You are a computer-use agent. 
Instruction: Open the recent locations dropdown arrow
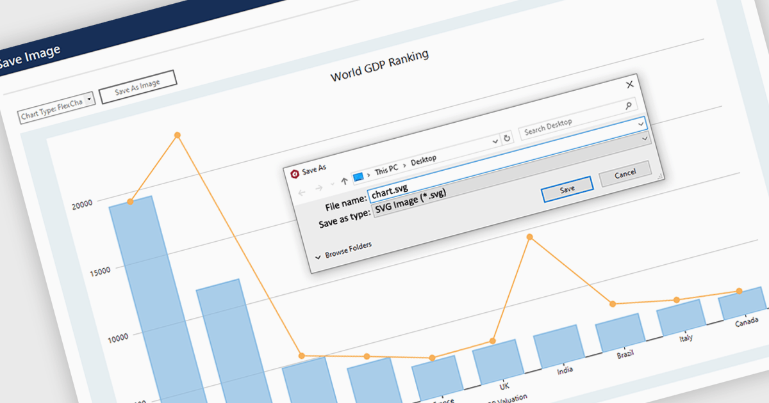332,184
